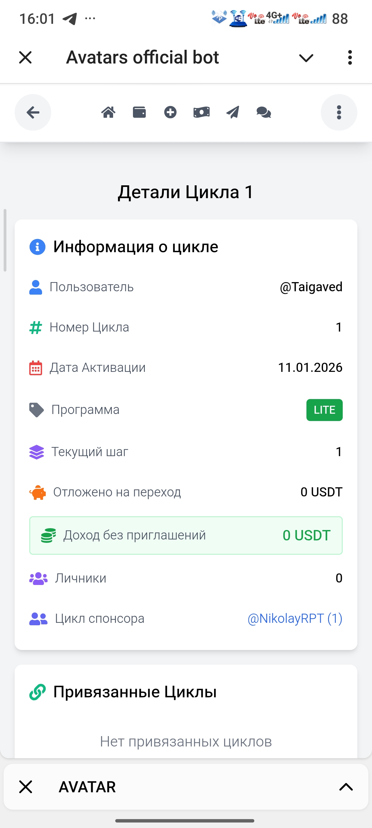
Task: Close the Avatars official bot window
Action: (x=25, y=57)
